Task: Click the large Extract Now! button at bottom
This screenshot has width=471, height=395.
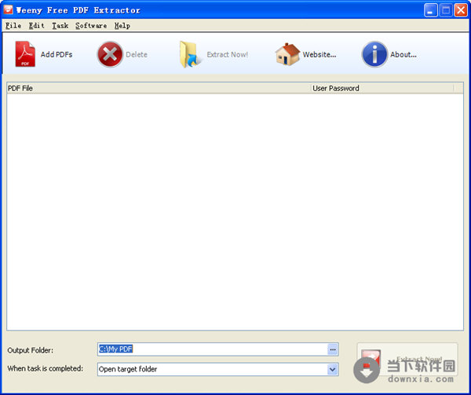Action: 407,359
